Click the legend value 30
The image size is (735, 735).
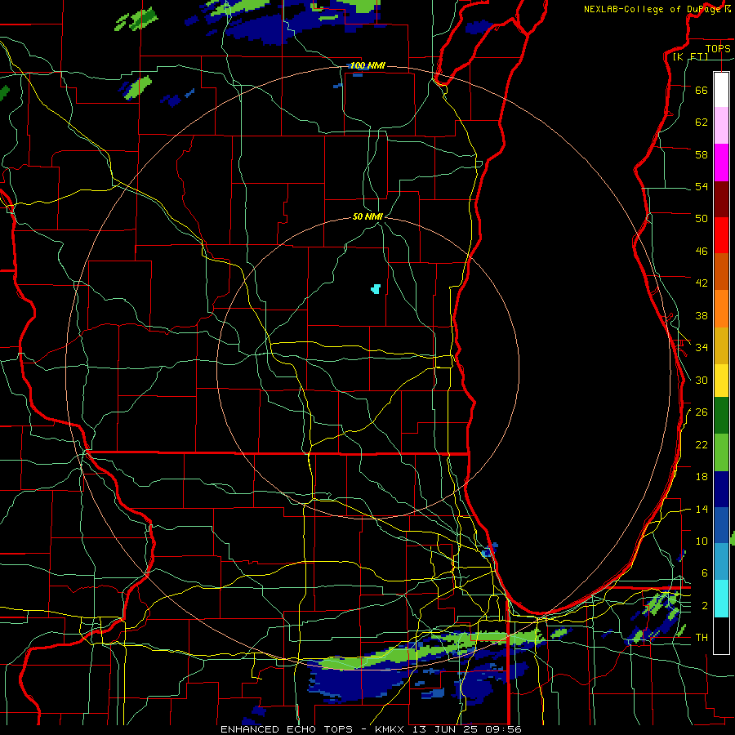(702, 380)
